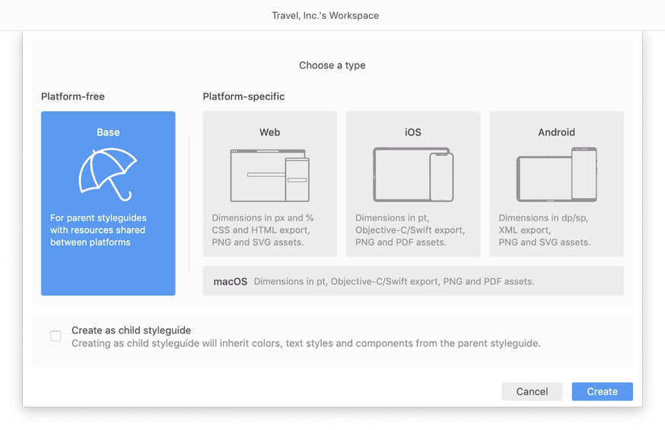Cancel the styleguide creation dialog
This screenshot has width=665, height=430.
(532, 391)
